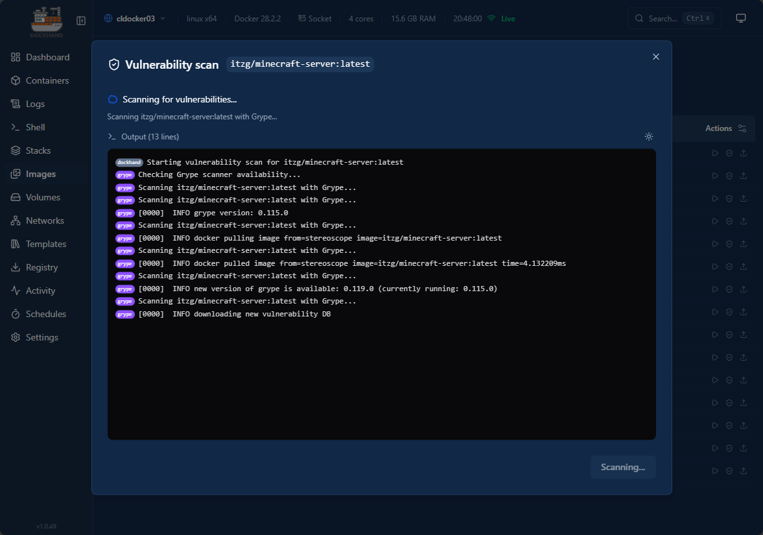
Task: Click the Live connection indicator
Action: click(501, 19)
